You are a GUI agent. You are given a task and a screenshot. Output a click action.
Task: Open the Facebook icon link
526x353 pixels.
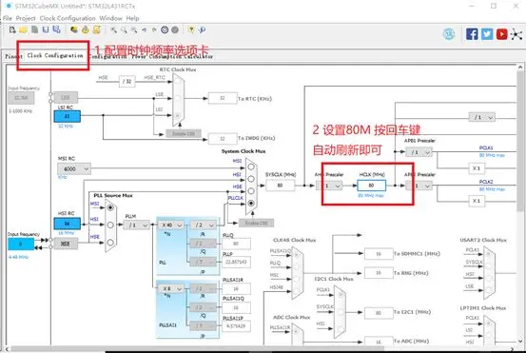click(x=472, y=34)
